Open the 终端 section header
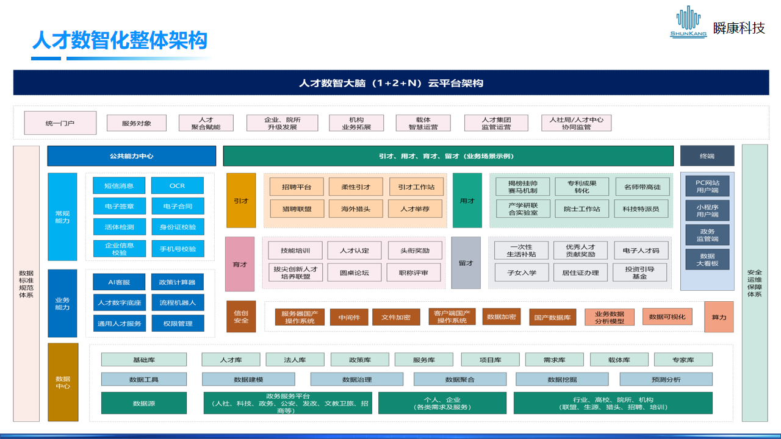Image resolution: width=781 pixels, height=439 pixels. [708, 155]
